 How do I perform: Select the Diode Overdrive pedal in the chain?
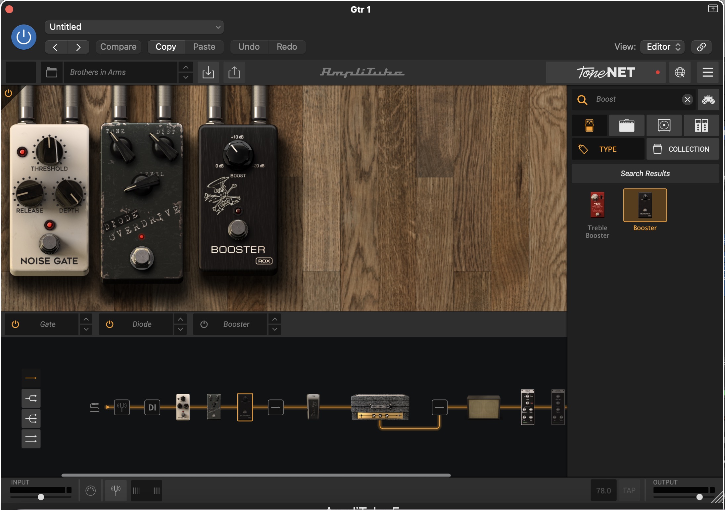pos(214,407)
